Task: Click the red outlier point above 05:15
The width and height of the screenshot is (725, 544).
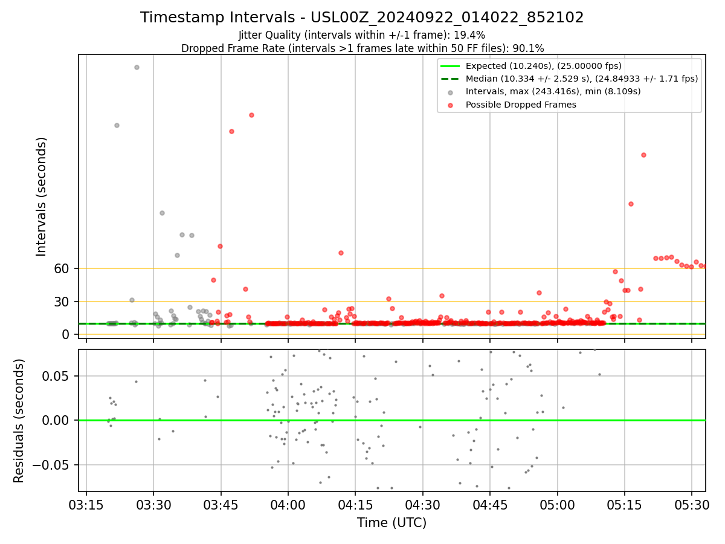Action: 643,155
